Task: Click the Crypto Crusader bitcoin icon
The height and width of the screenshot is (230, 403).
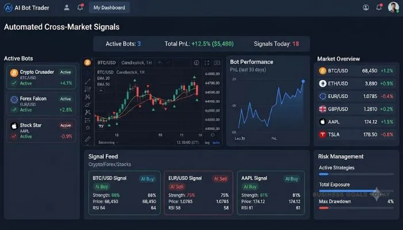Action: coord(14,72)
